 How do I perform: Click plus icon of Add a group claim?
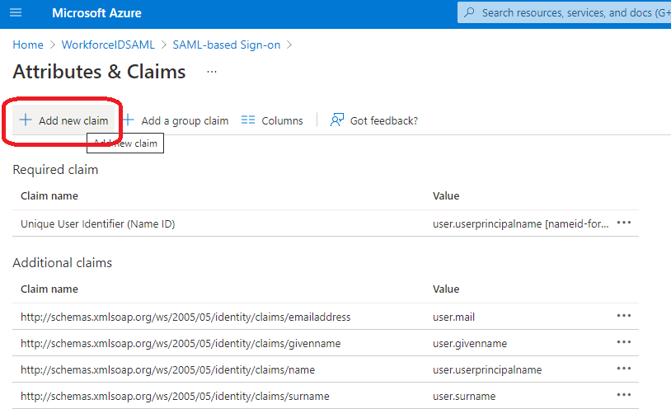(128, 120)
